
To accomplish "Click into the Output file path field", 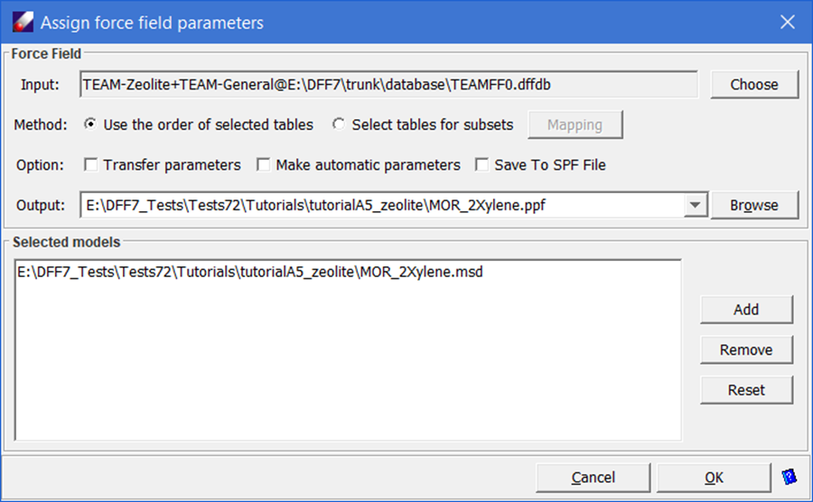I will click(x=382, y=205).
